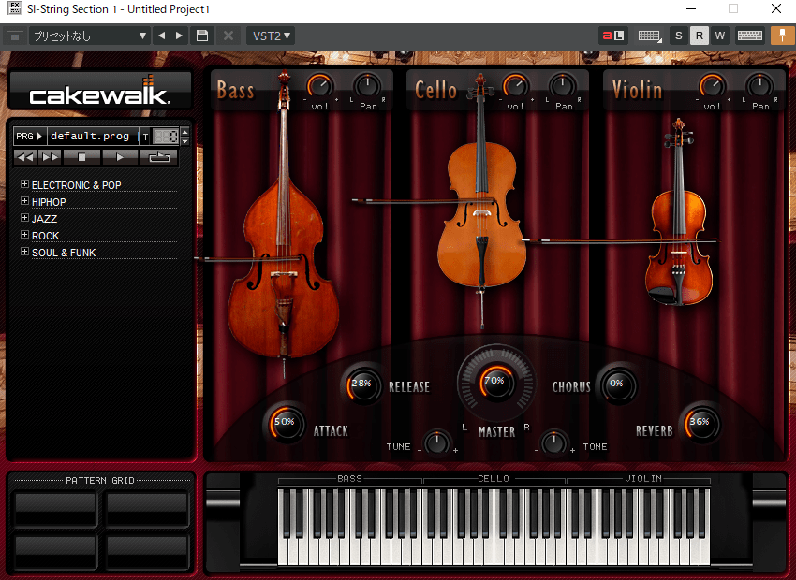
Task: Select the double bass instrument image
Action: (x=283, y=223)
